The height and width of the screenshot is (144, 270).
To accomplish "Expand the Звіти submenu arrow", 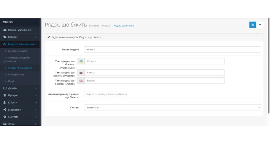I will (36, 124).
